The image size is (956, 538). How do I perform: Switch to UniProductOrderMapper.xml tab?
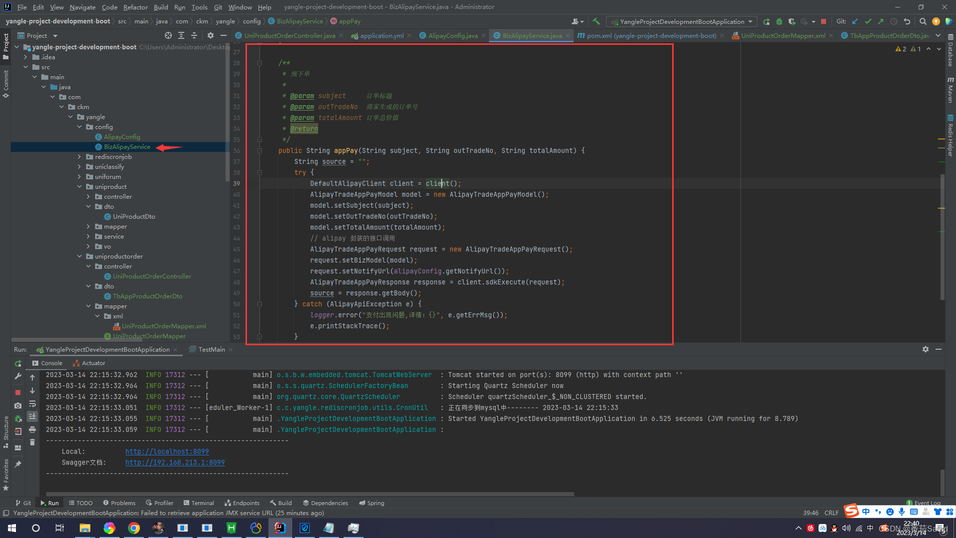pyautogui.click(x=783, y=35)
